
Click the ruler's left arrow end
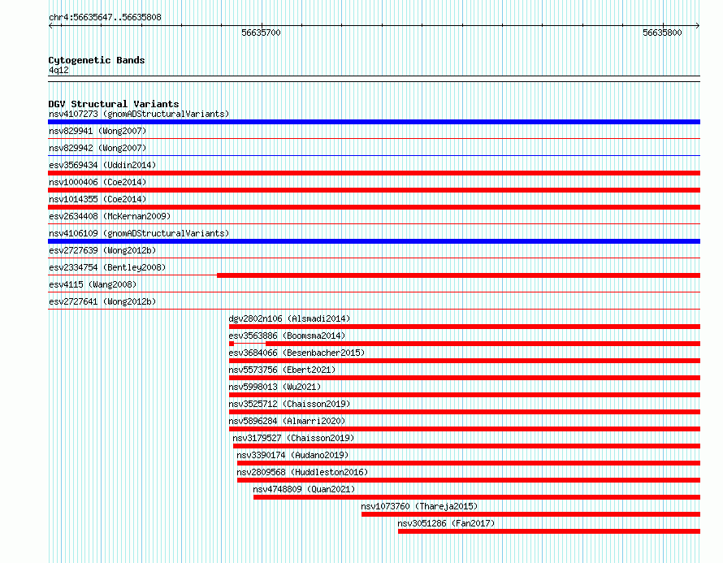point(50,25)
